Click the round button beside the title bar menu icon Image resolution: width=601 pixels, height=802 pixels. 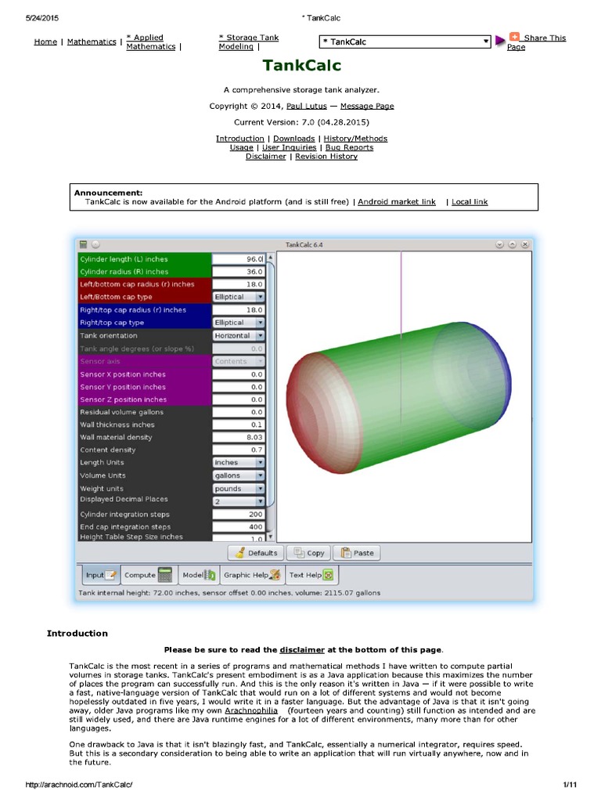95,244
